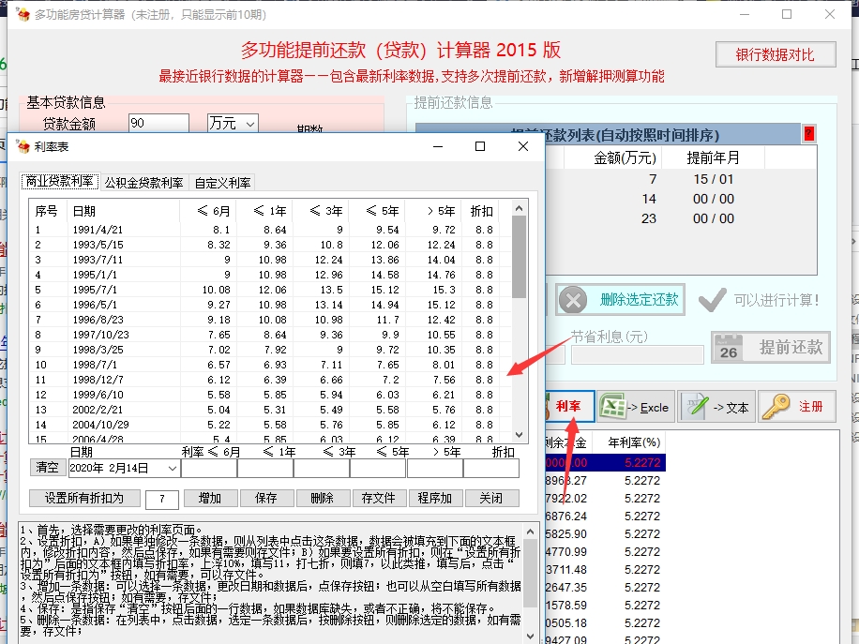Select rate row dated 1996/8/23
Screen dimensions: 859x644
(x=270, y=320)
